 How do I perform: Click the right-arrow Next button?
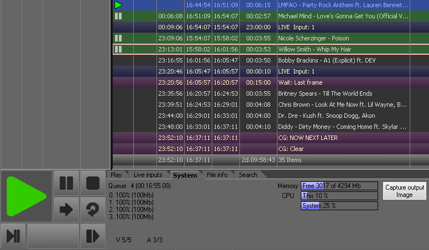pos(66,210)
